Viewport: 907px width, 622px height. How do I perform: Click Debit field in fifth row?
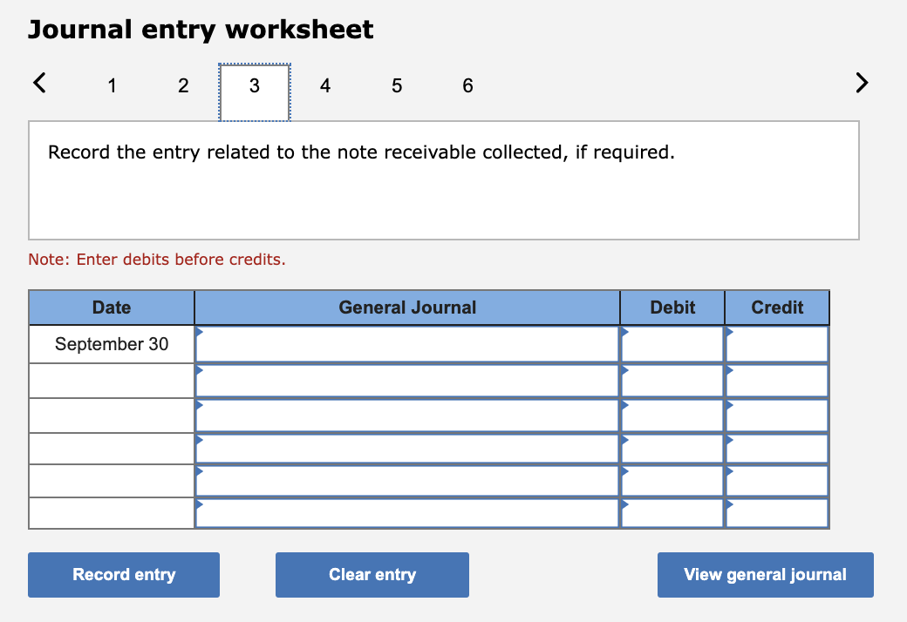pos(672,481)
